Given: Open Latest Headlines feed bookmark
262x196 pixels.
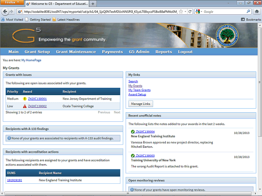Looking at the screenshot, I should pos(66,20).
